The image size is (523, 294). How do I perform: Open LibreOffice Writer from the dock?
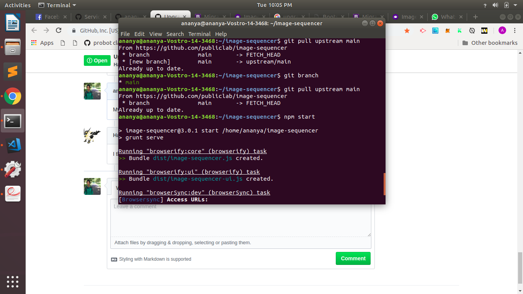[13, 22]
